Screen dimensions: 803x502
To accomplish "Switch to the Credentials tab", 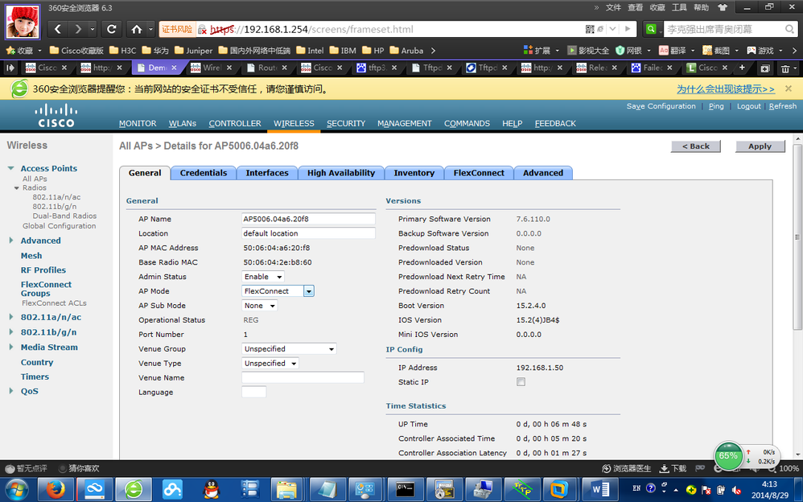I will [x=204, y=173].
